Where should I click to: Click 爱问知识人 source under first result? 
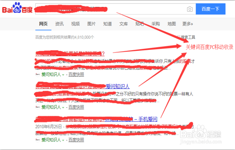[51, 74]
